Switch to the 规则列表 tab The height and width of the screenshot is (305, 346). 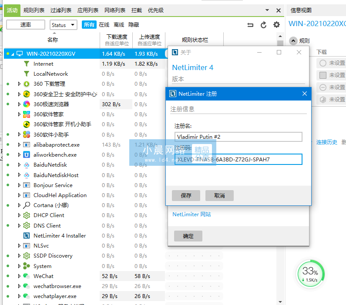pyautogui.click(x=34, y=10)
